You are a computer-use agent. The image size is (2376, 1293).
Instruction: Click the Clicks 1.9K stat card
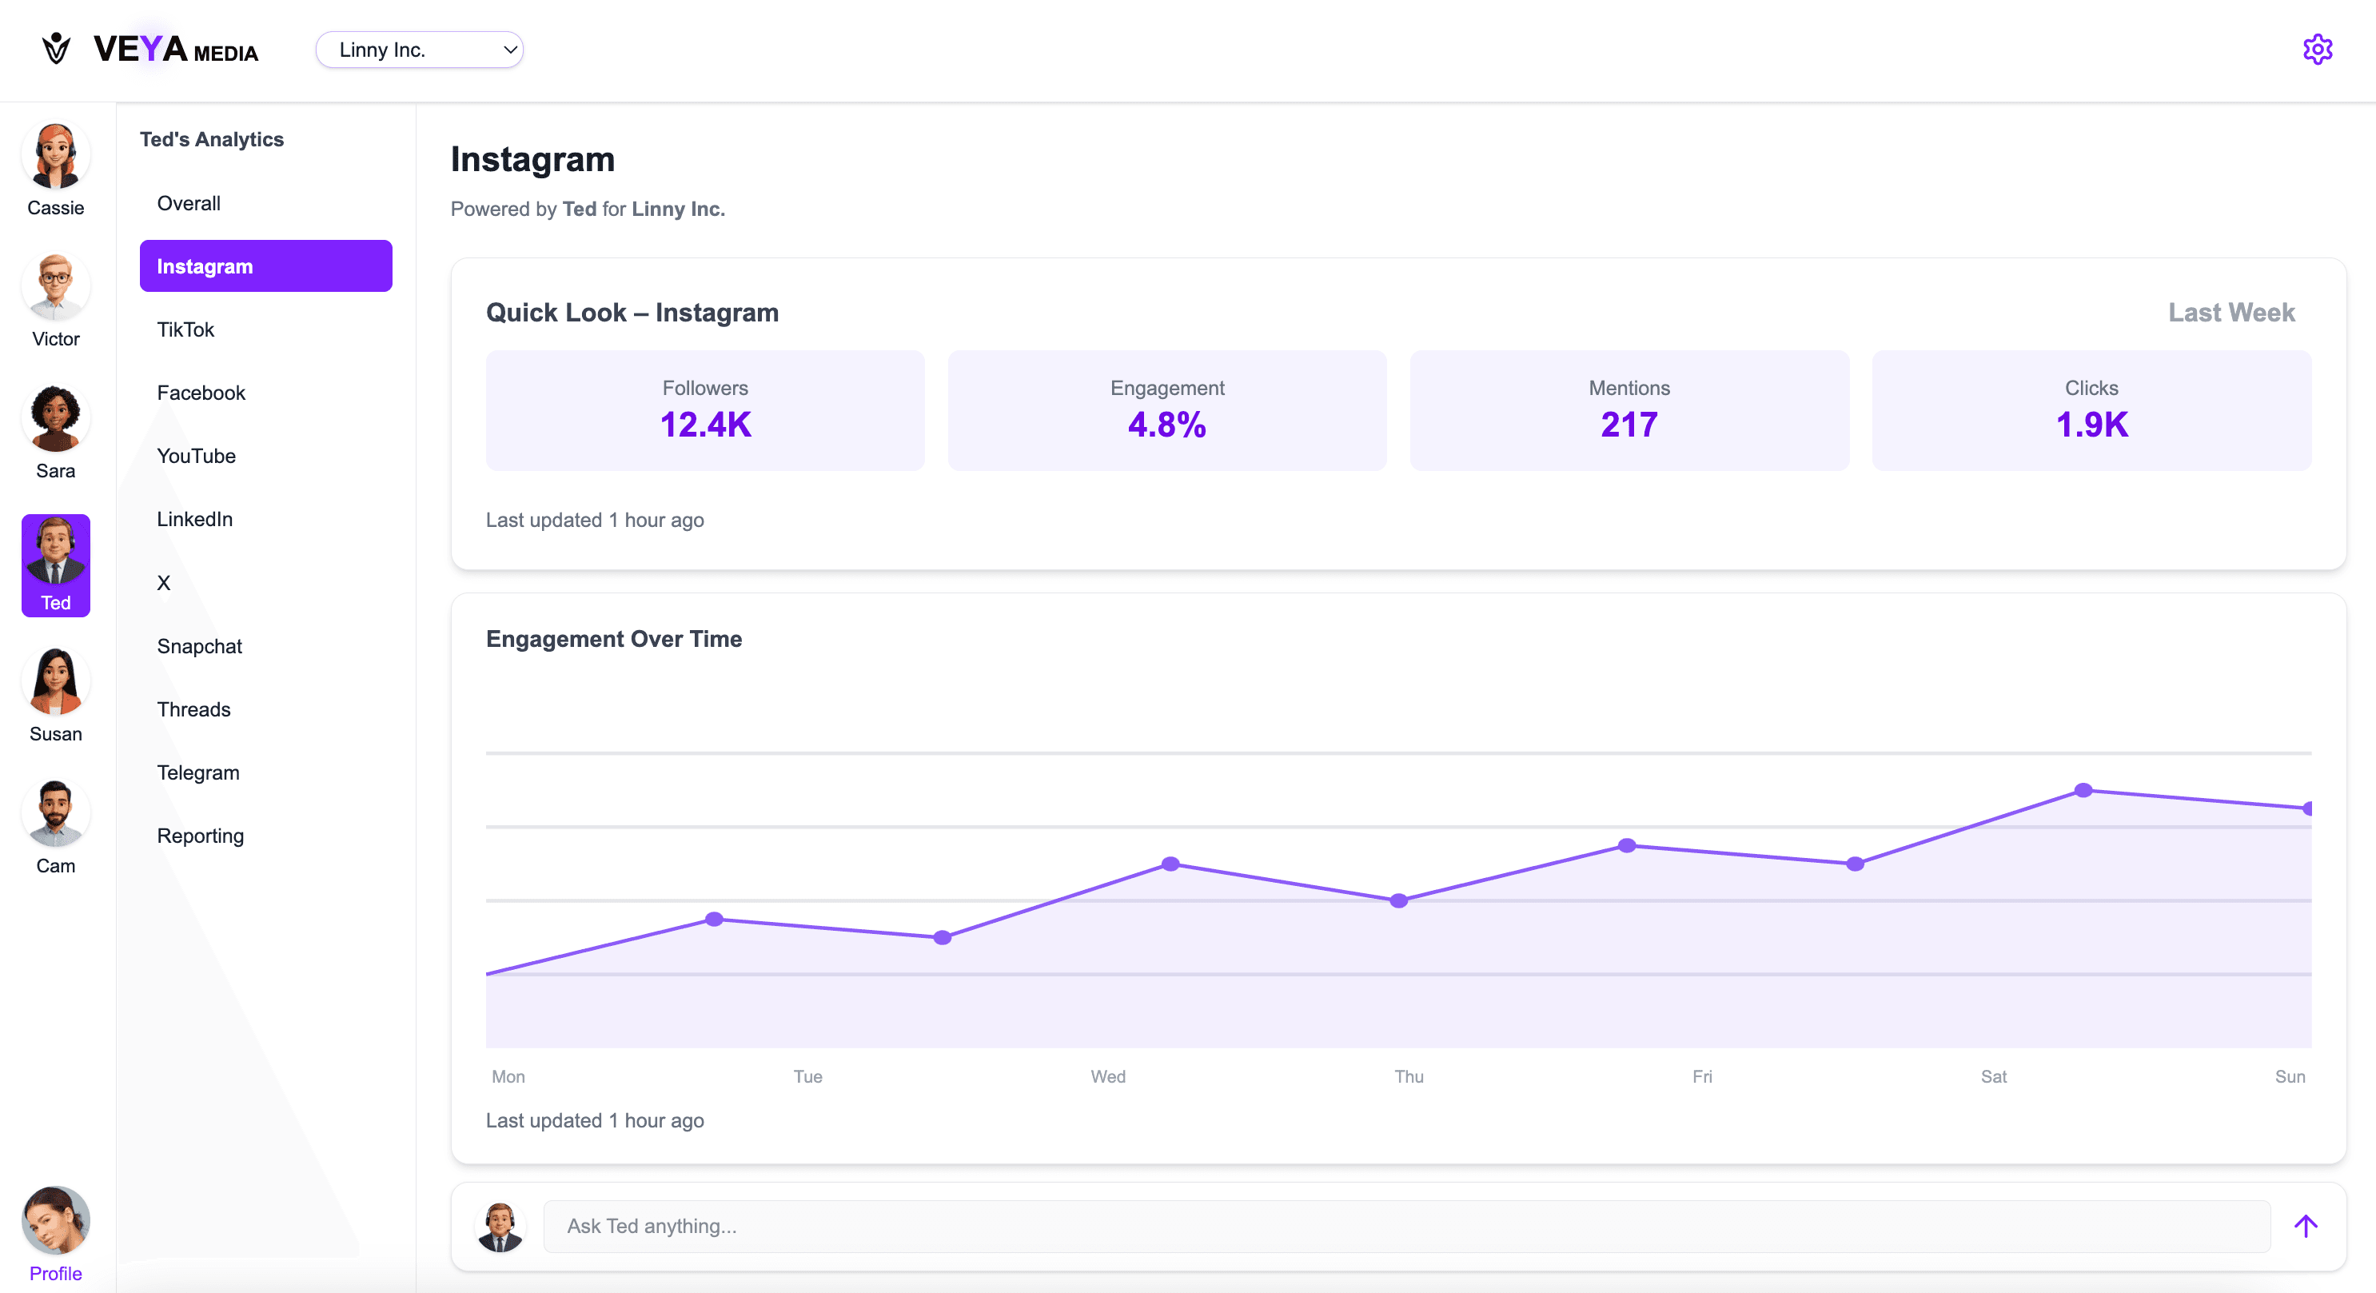tap(2090, 410)
